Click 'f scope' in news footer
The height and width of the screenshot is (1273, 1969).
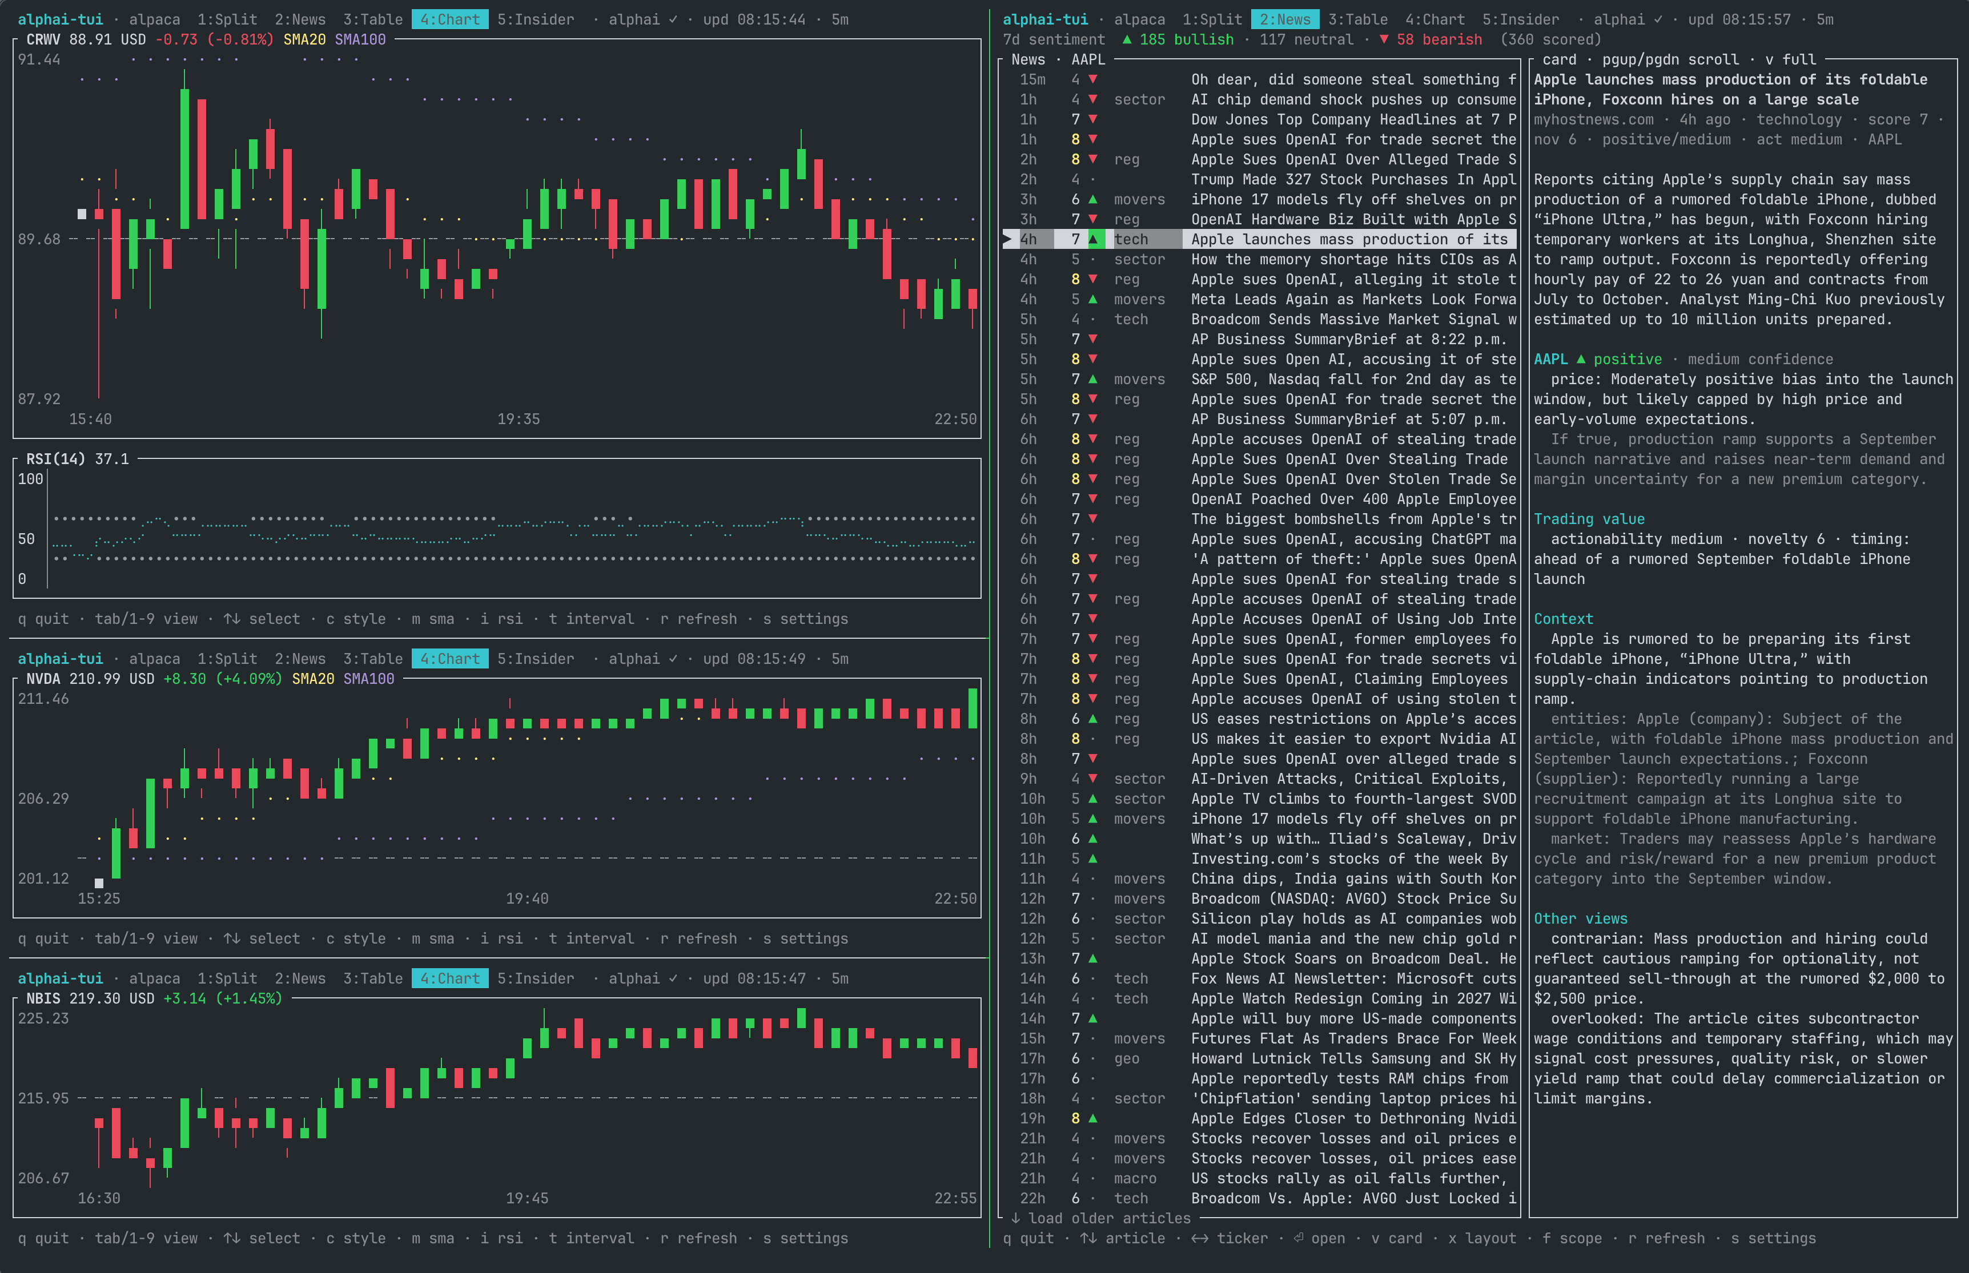[x=1571, y=1238]
